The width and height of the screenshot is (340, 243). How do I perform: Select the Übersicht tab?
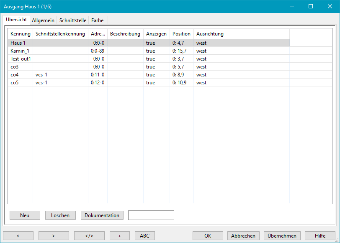coord(16,19)
